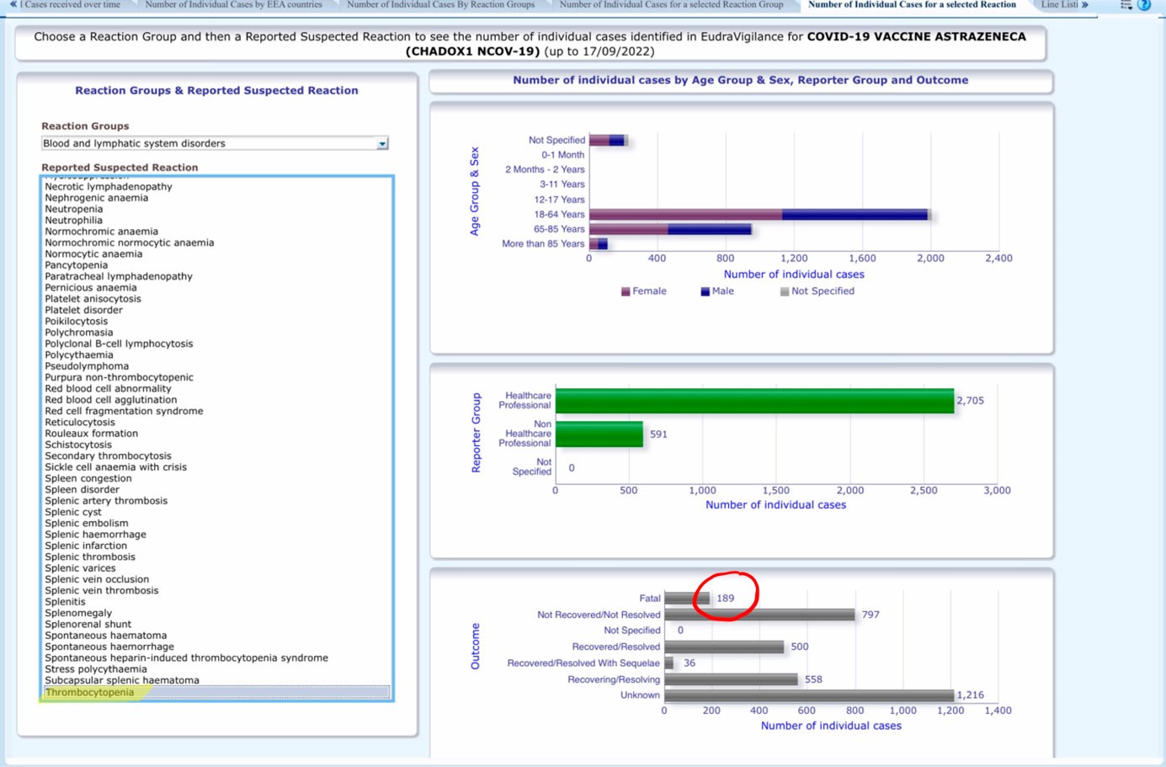Click the 18-64 Years male bar segment
1166x767 pixels.
click(855, 215)
